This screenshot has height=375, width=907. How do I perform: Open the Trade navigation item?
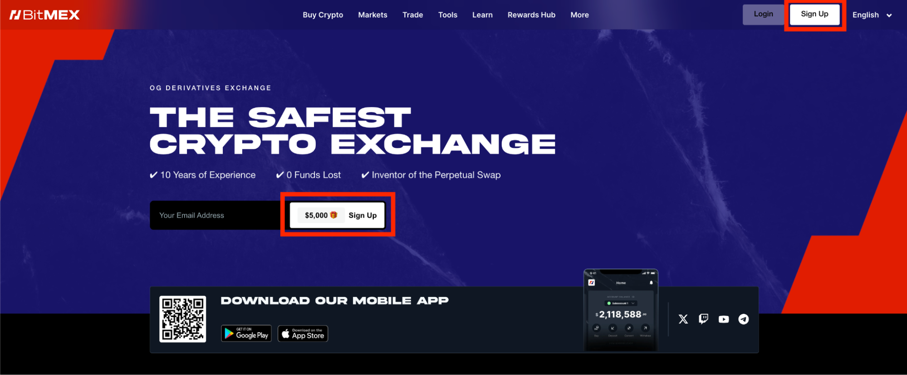(412, 15)
